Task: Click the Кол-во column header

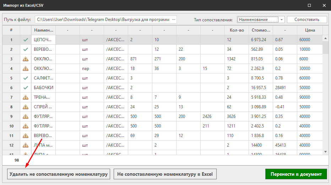Action: pyautogui.click(x=236, y=30)
